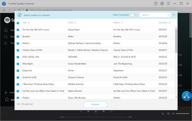The height and width of the screenshot is (121, 192).
Task: Go forward with the right arrow icon
Action: point(15,10)
